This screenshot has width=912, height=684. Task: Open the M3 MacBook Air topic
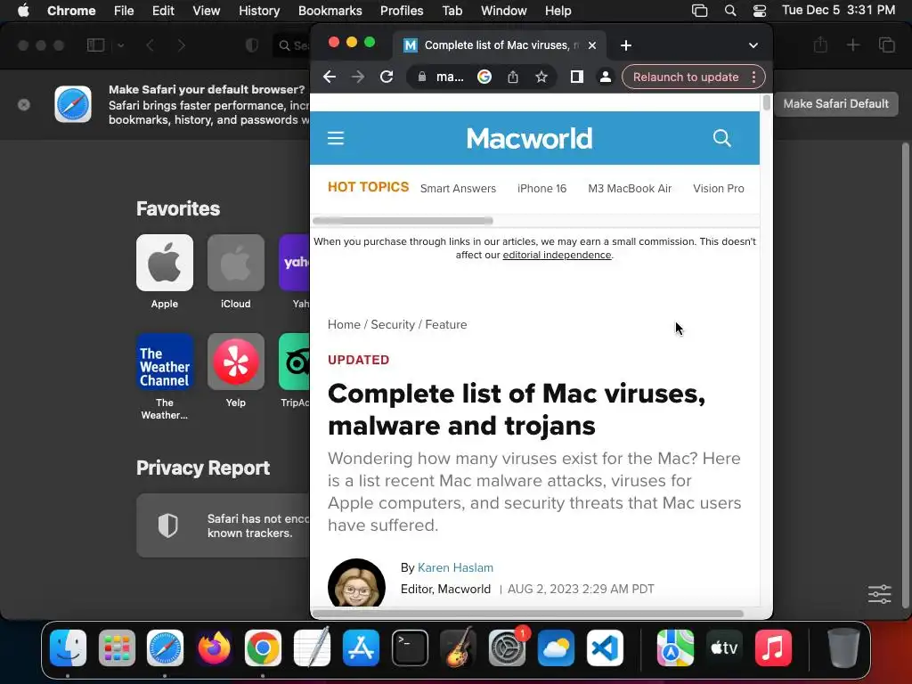pyautogui.click(x=630, y=189)
